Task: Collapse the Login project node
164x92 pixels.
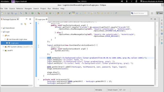Action: [2, 32]
